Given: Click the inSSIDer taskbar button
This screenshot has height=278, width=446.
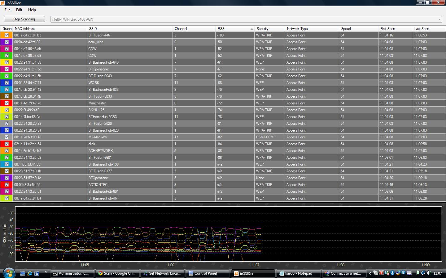Looking at the screenshot, I should pos(252,273).
